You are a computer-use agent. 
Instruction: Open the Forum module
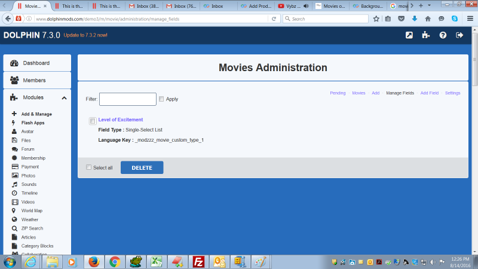(x=27, y=149)
